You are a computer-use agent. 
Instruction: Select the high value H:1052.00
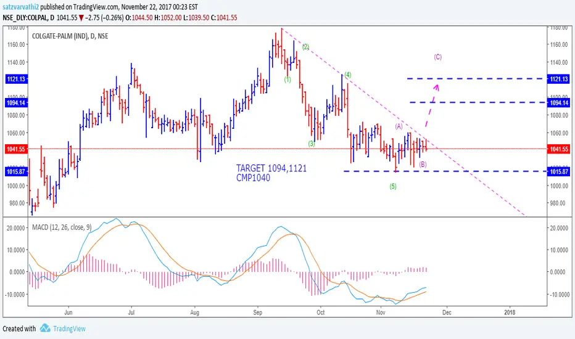[x=168, y=17]
